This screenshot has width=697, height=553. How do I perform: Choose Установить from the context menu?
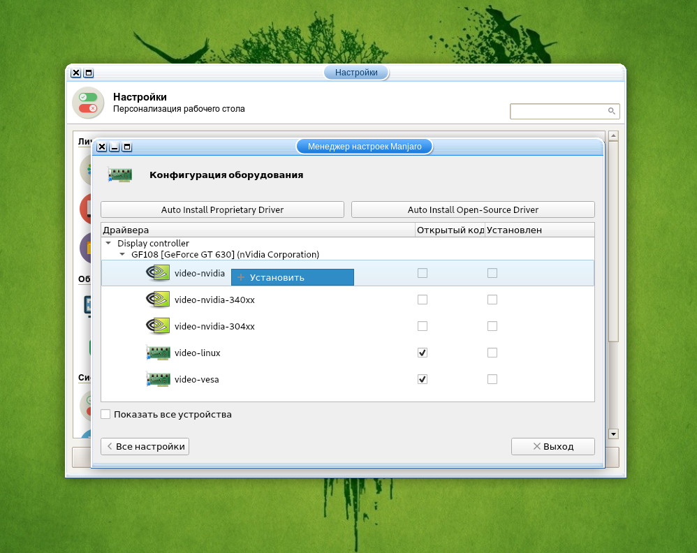[292, 277]
